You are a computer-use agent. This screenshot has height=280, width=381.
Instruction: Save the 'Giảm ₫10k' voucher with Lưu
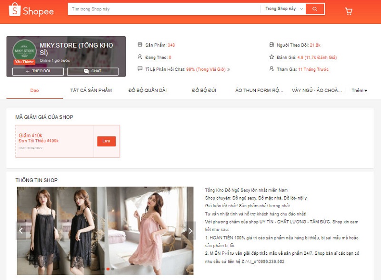pyautogui.click(x=106, y=141)
